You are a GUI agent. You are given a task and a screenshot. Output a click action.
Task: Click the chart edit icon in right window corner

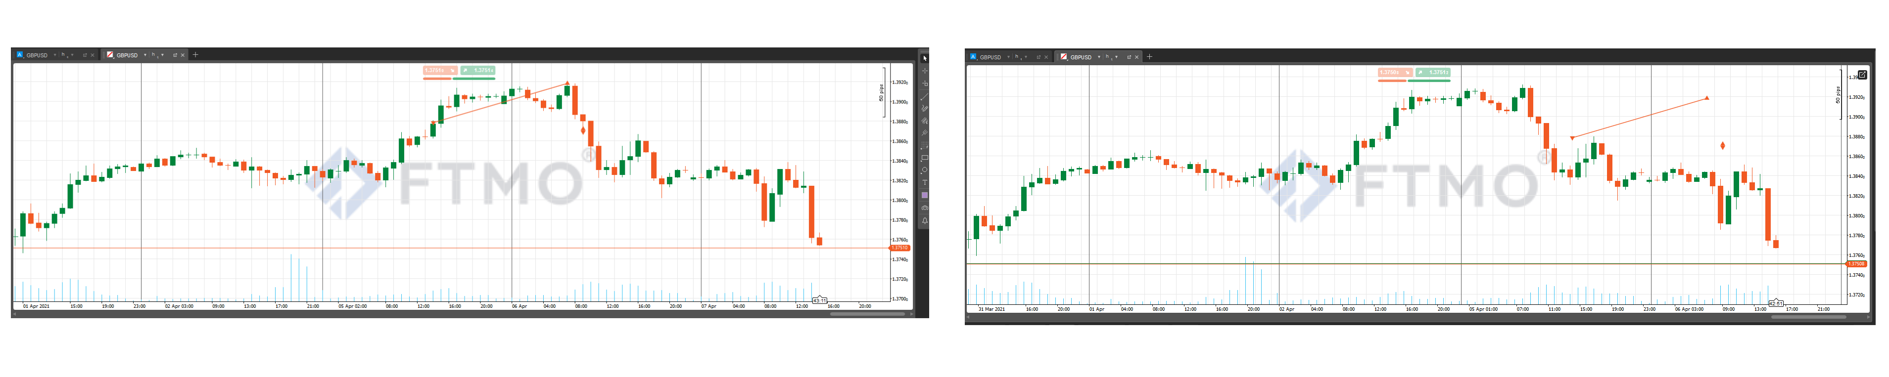click(1863, 76)
